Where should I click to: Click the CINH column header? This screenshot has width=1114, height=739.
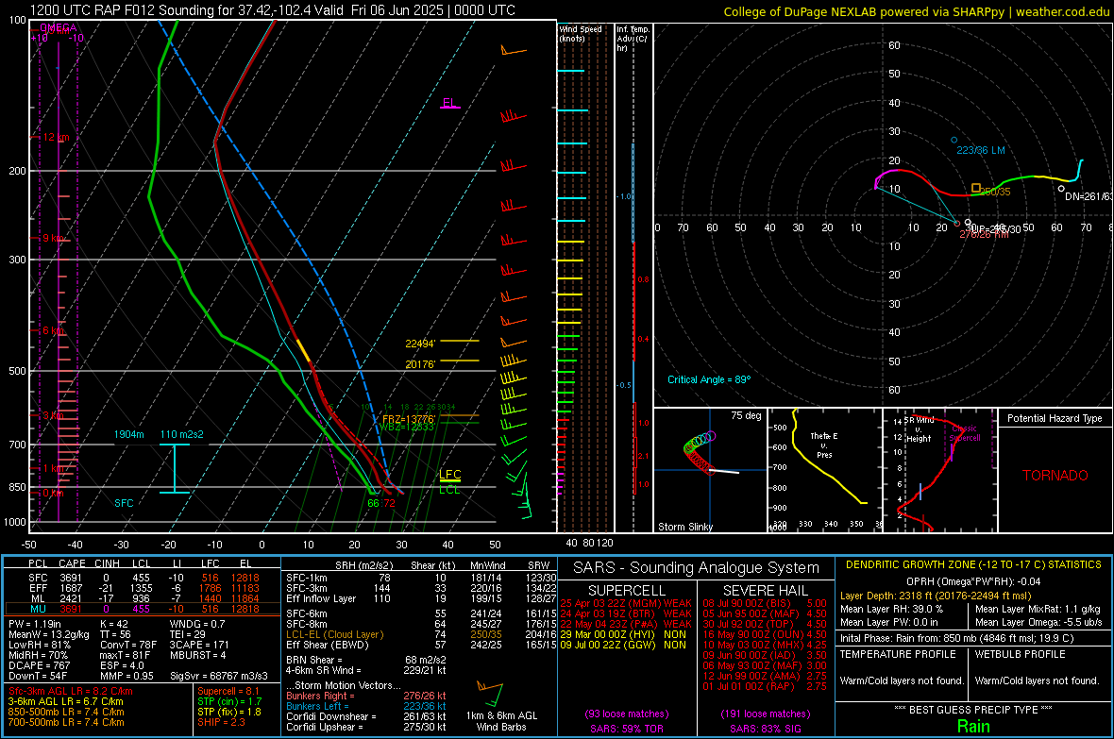[x=108, y=563]
